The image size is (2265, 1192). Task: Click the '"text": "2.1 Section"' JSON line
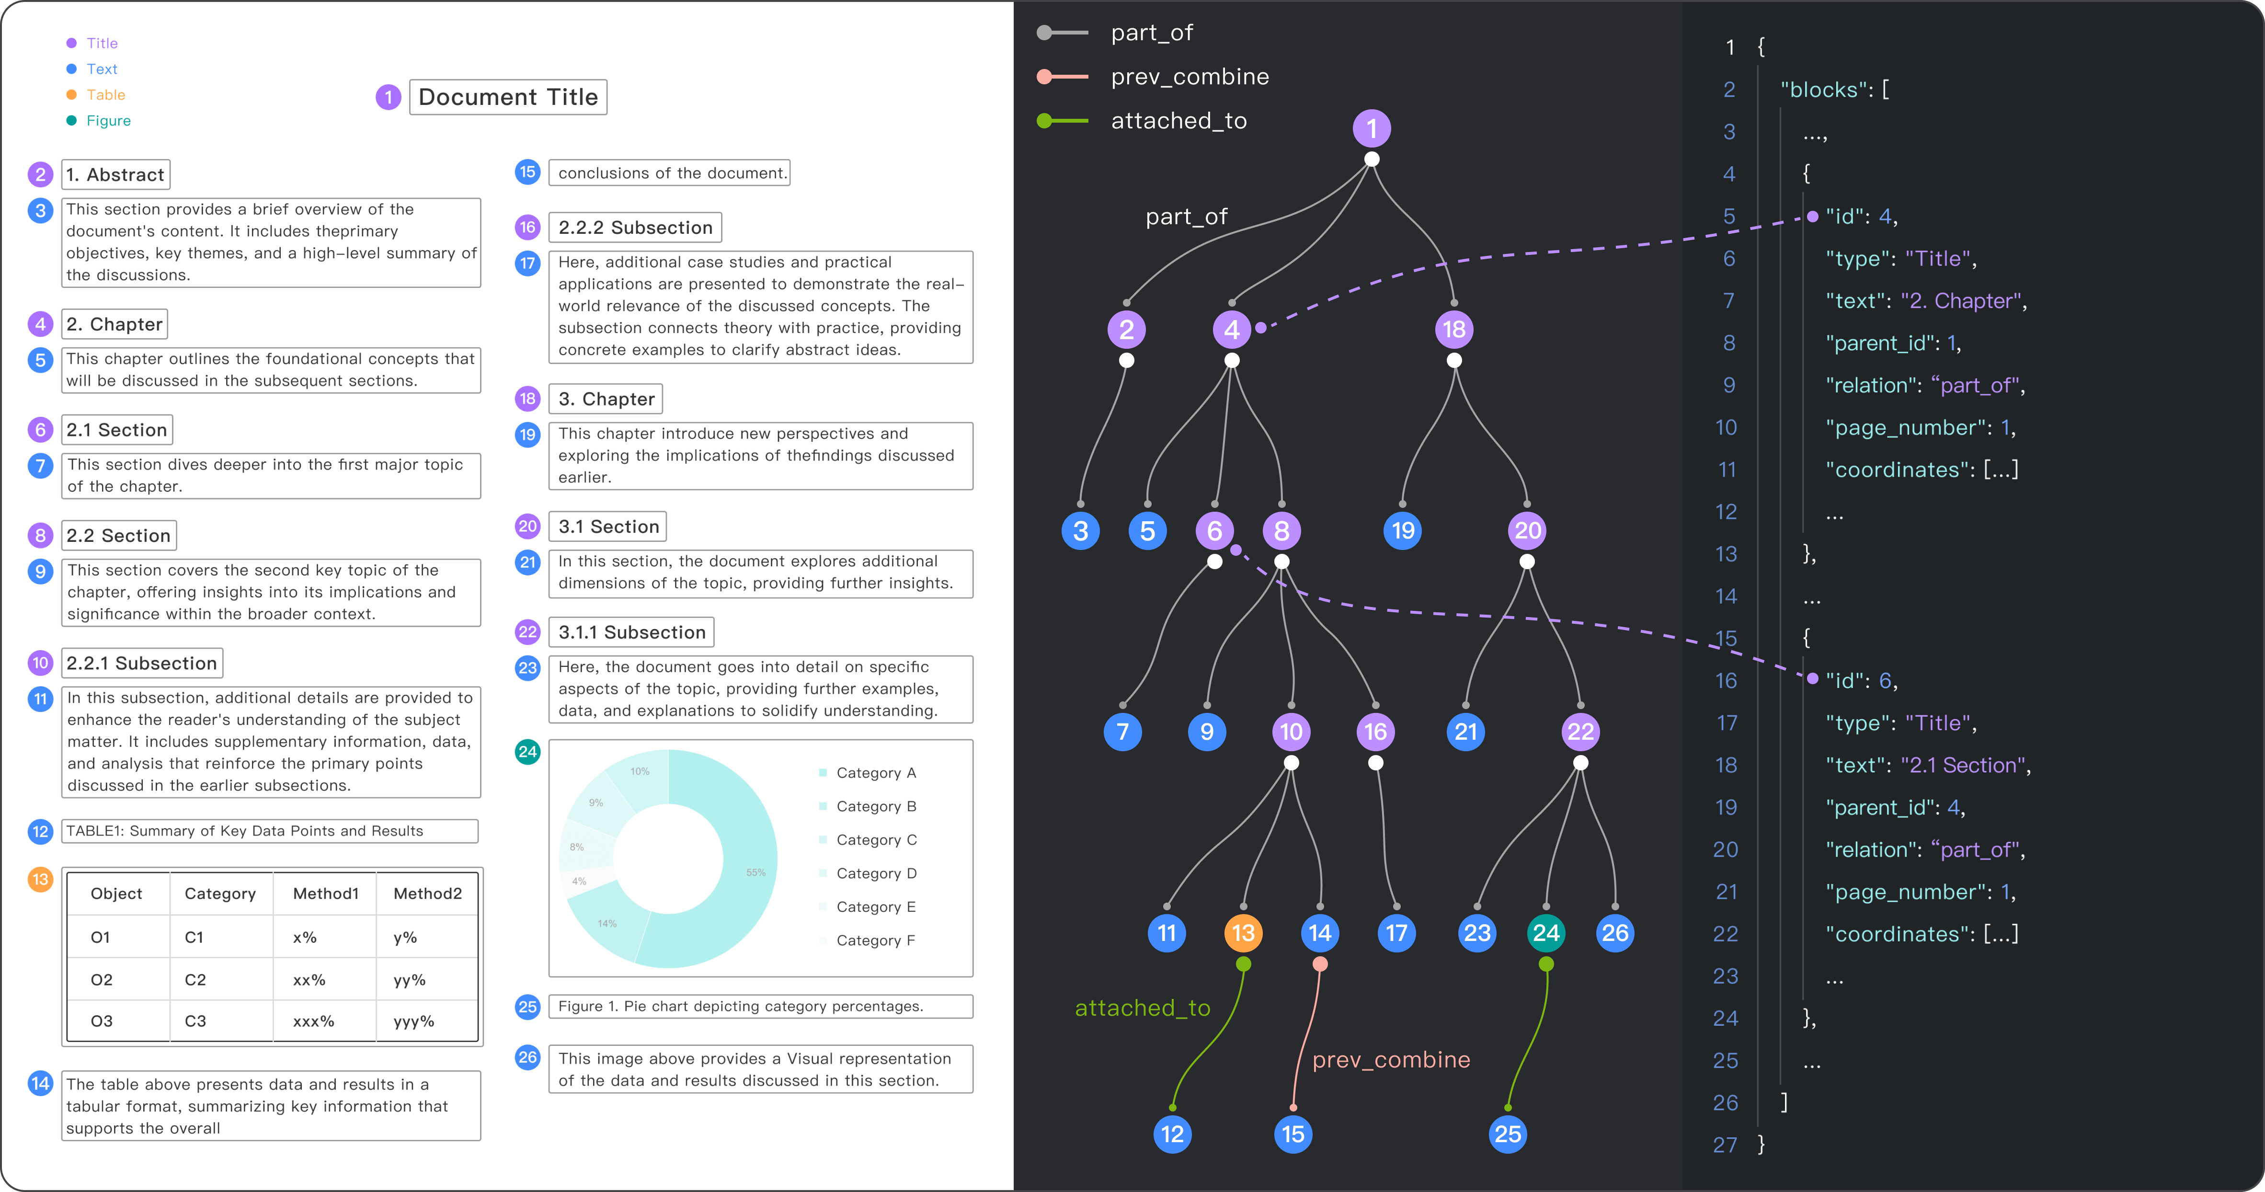click(x=1928, y=765)
